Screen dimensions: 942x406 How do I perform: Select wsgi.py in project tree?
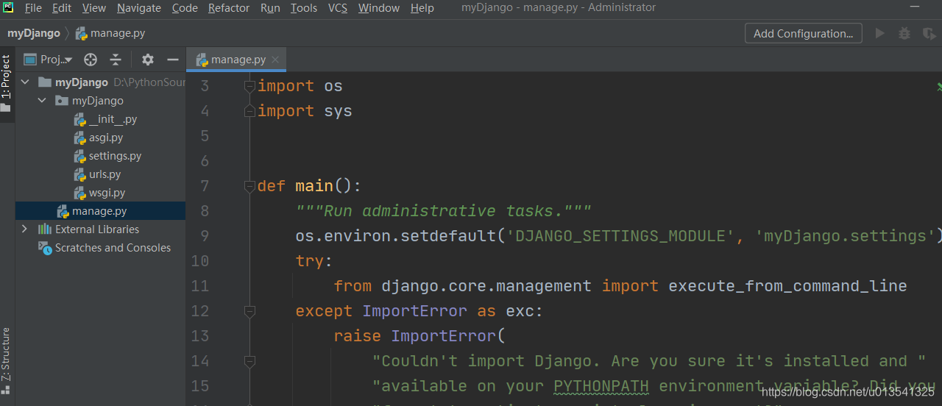click(107, 193)
